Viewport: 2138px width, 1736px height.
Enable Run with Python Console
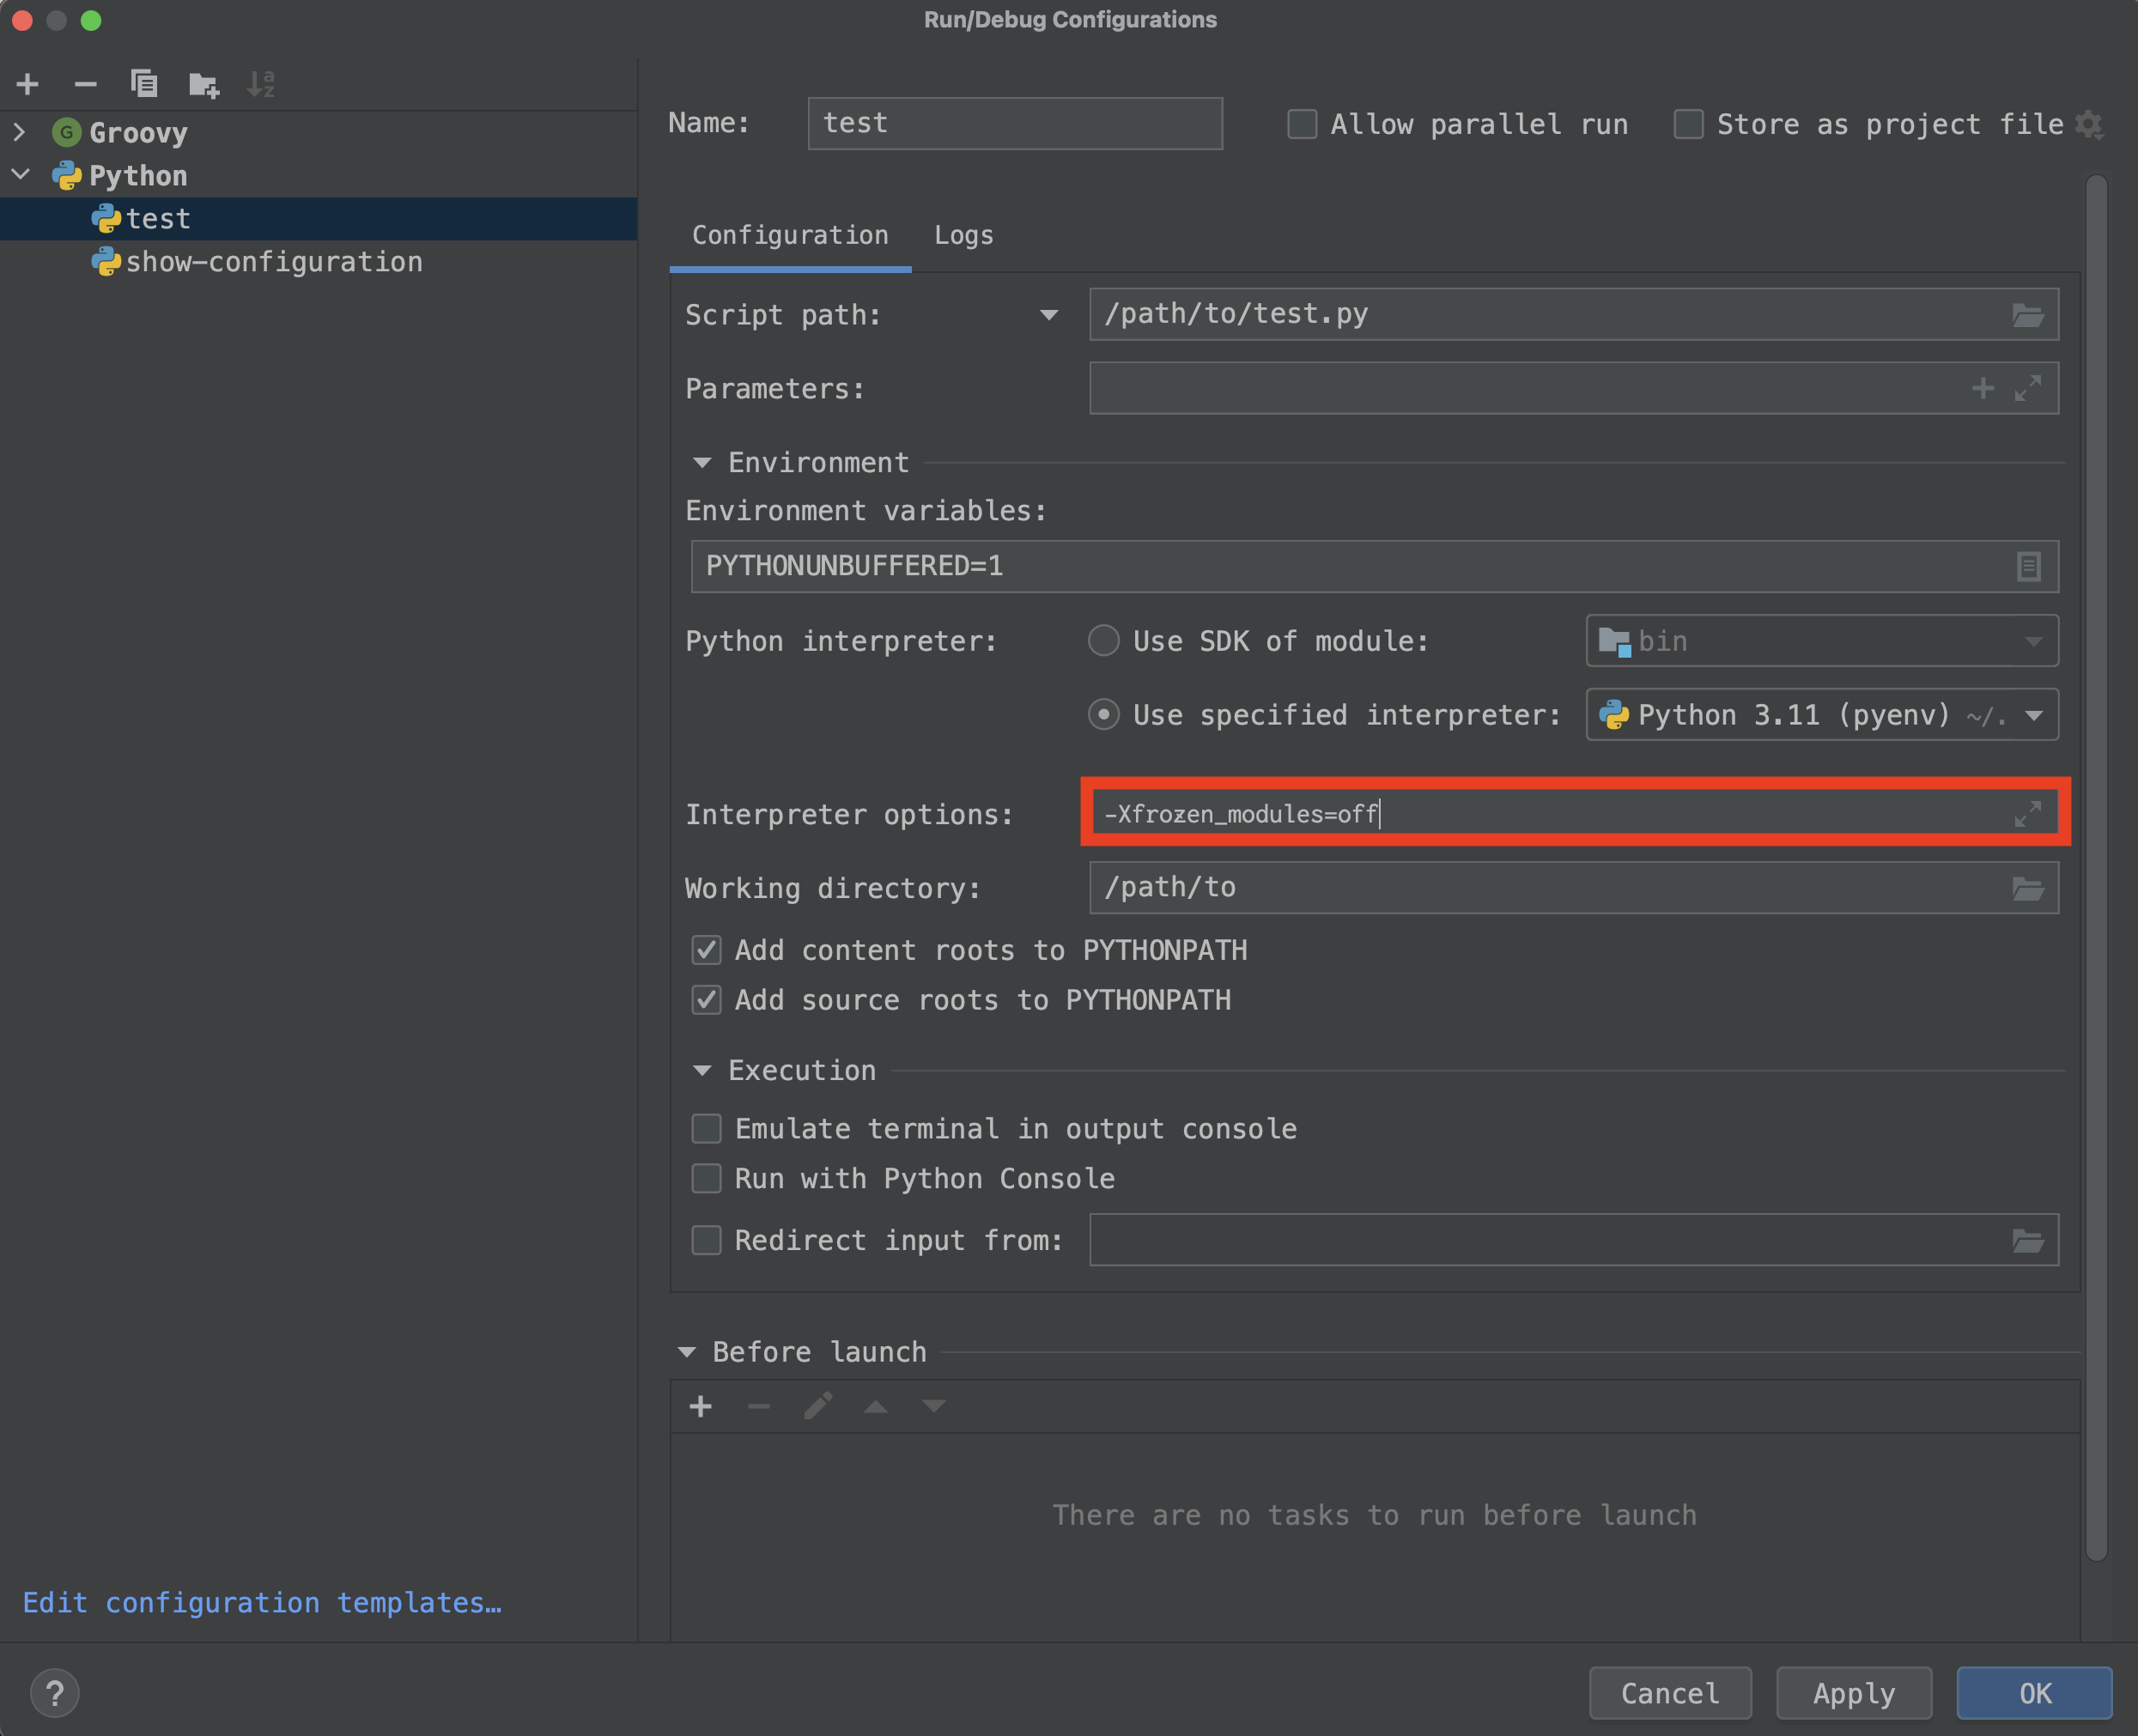click(707, 1178)
